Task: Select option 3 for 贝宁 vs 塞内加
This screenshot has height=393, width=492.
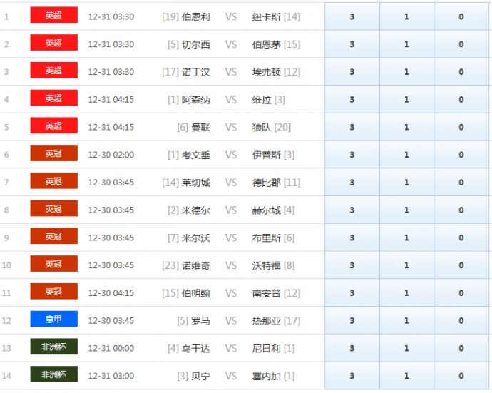Action: [352, 376]
